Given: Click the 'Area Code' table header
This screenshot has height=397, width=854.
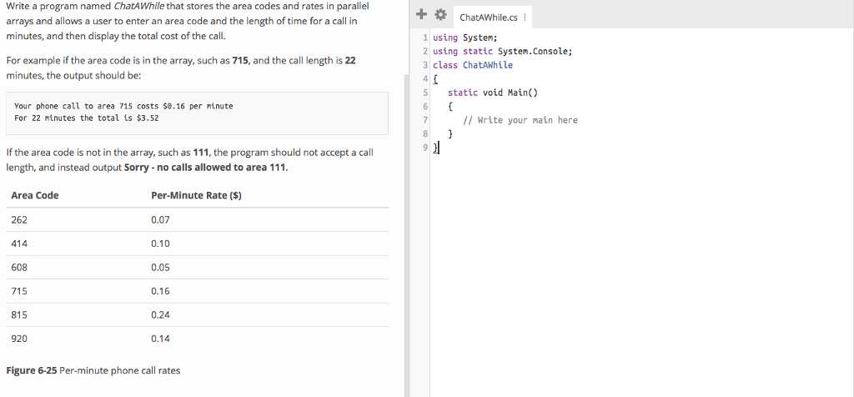Looking at the screenshot, I should 35,195.
